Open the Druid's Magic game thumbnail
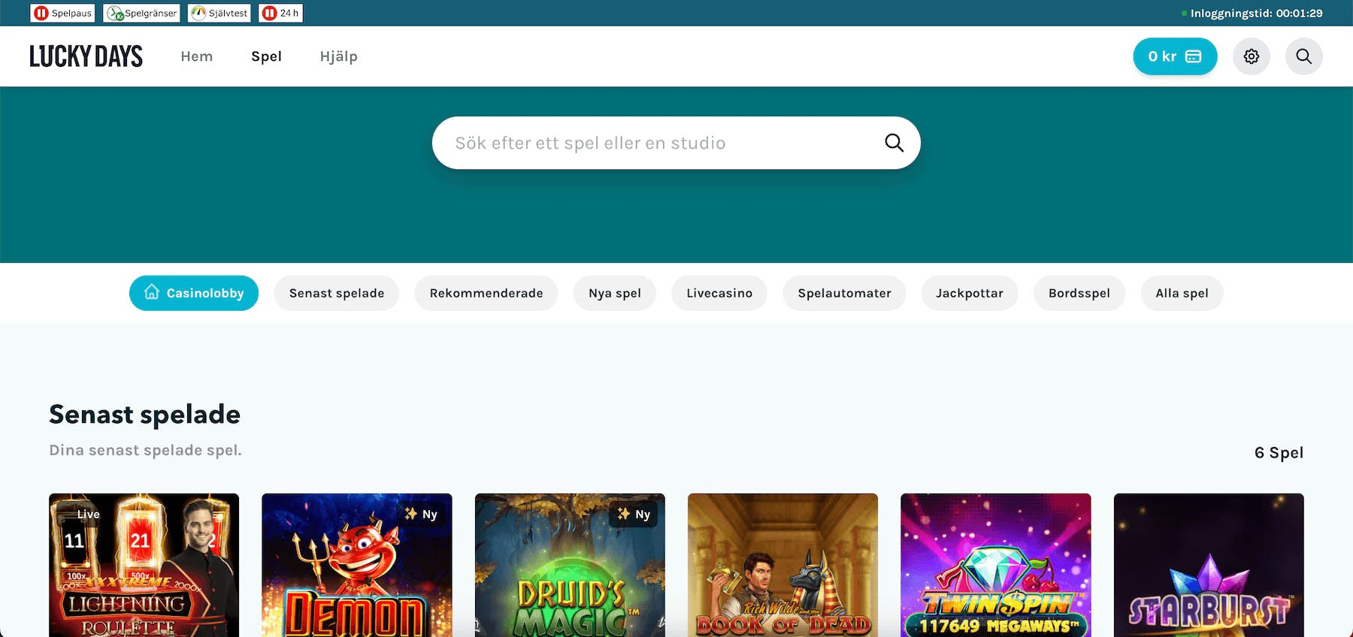 570,565
